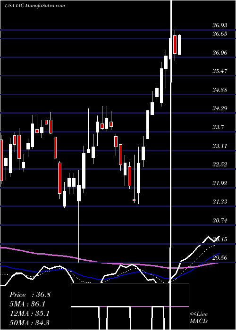Select the 31.33 price axis label

pos(220,202)
